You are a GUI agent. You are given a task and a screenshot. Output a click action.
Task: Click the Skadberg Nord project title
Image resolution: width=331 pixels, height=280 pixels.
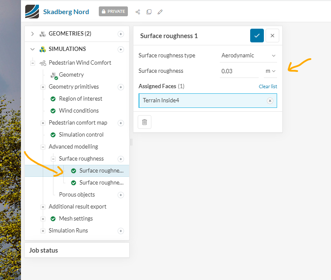pyautogui.click(x=66, y=12)
